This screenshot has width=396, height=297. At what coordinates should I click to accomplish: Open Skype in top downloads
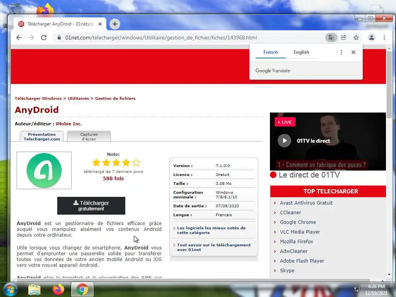tap(287, 270)
